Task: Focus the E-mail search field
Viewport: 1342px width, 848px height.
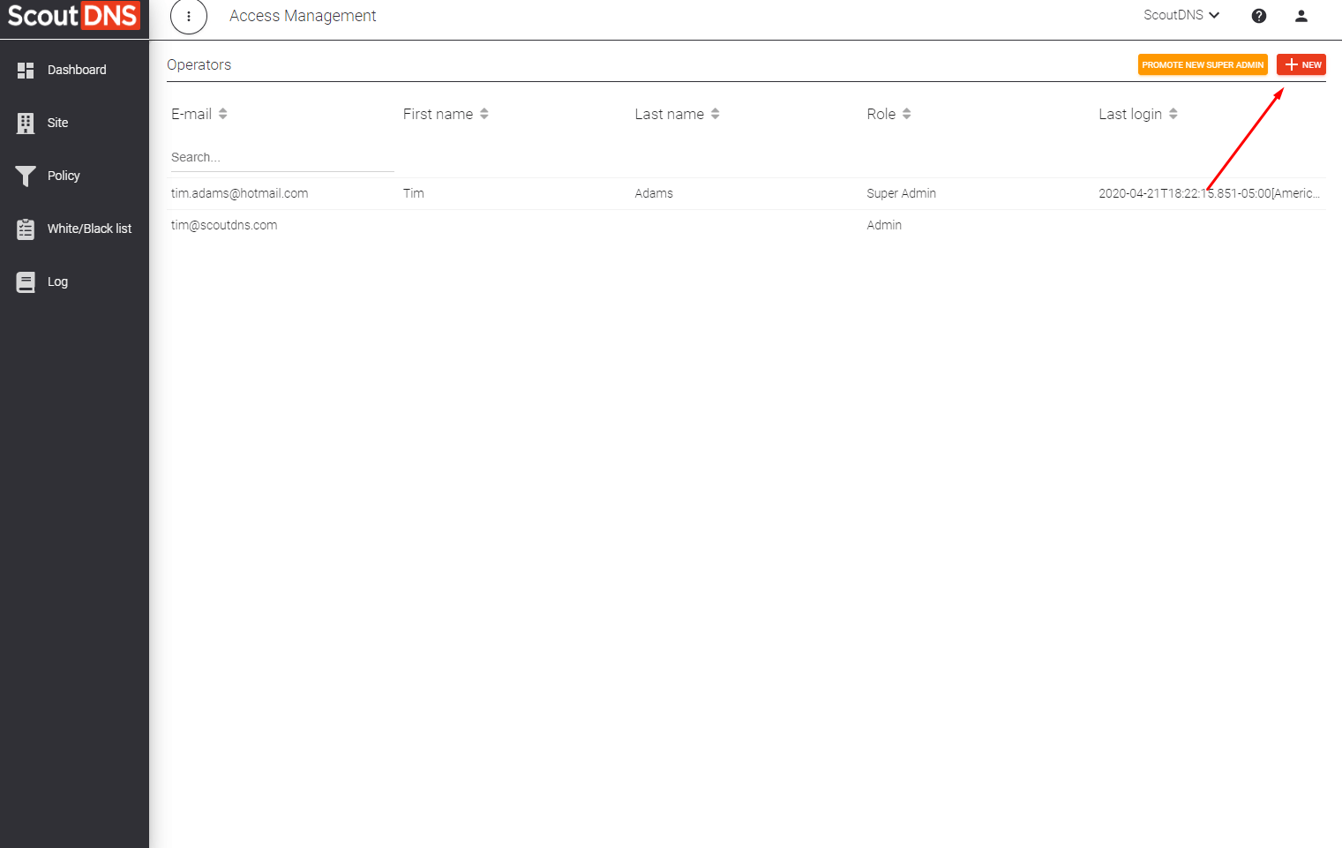Action: pos(282,157)
